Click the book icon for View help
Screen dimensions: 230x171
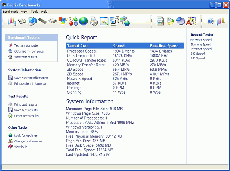coord(11,147)
